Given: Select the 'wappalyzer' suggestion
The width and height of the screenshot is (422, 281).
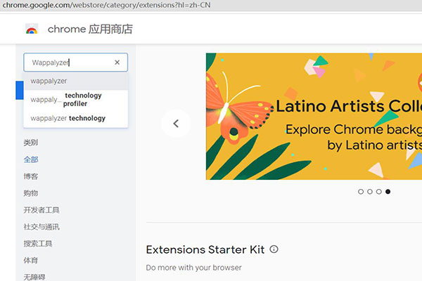Looking at the screenshot, I should click(x=76, y=81).
